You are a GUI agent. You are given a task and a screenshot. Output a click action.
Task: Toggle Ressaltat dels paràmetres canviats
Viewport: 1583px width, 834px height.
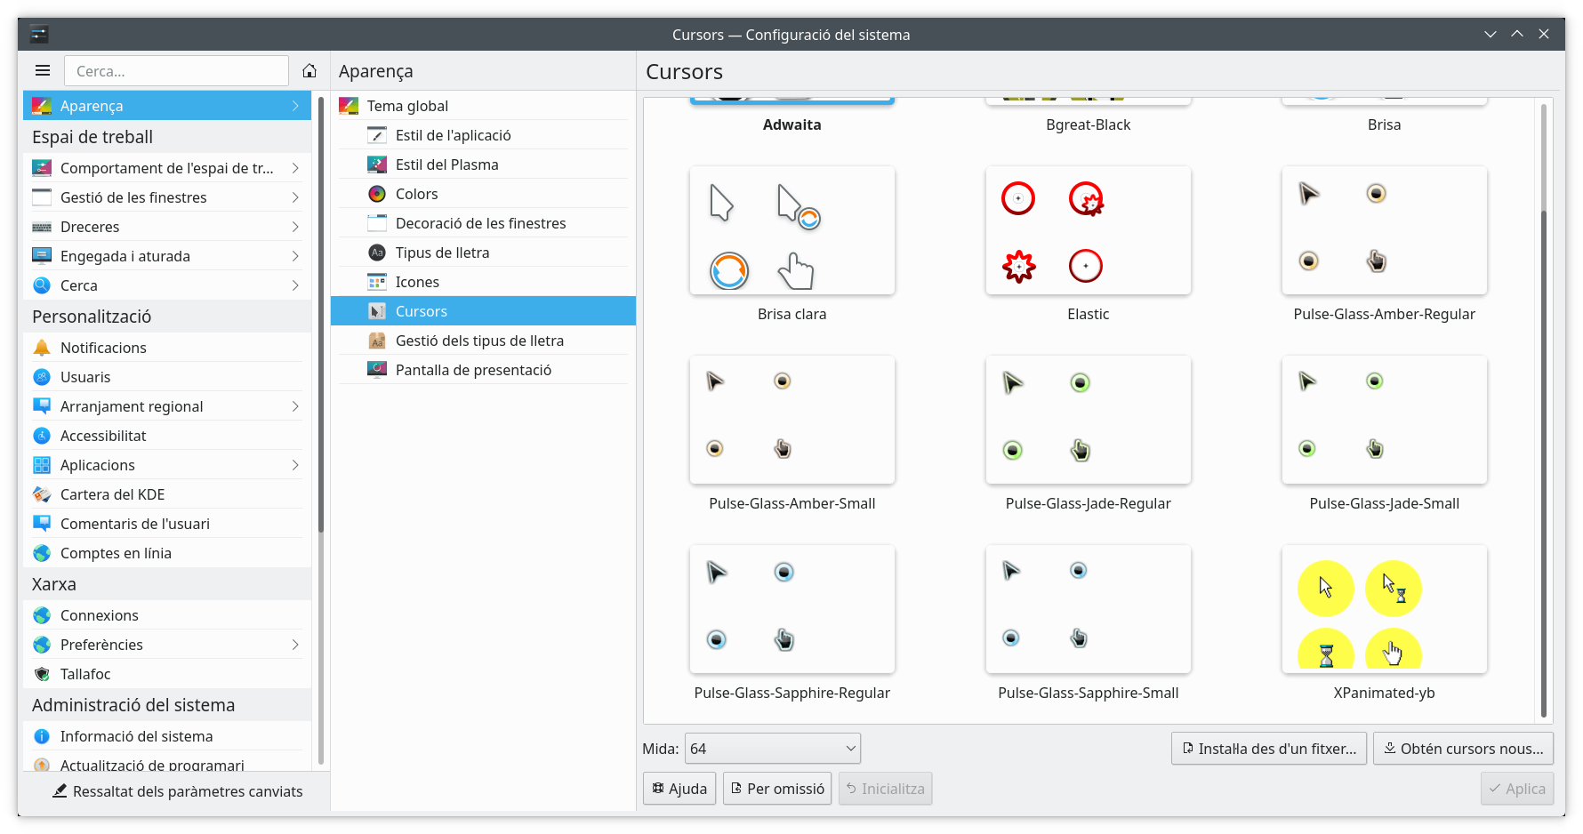tap(177, 791)
